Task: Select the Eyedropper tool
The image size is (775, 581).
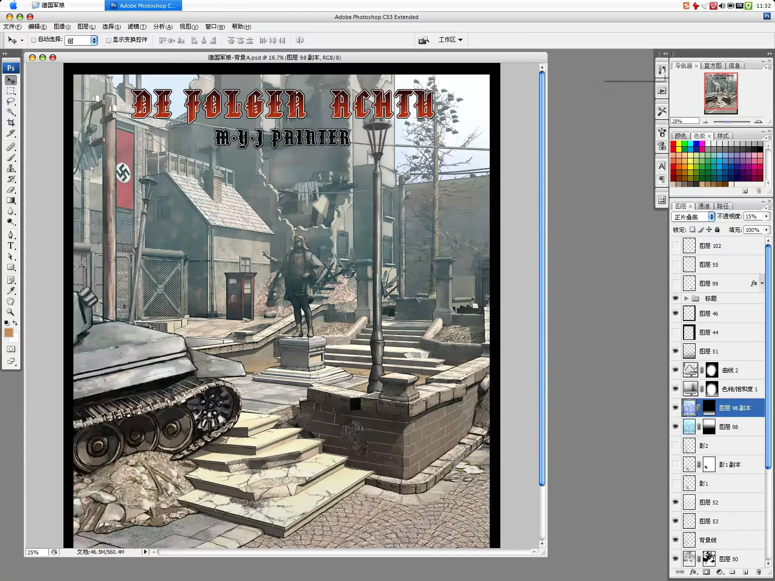Action: tap(11, 291)
